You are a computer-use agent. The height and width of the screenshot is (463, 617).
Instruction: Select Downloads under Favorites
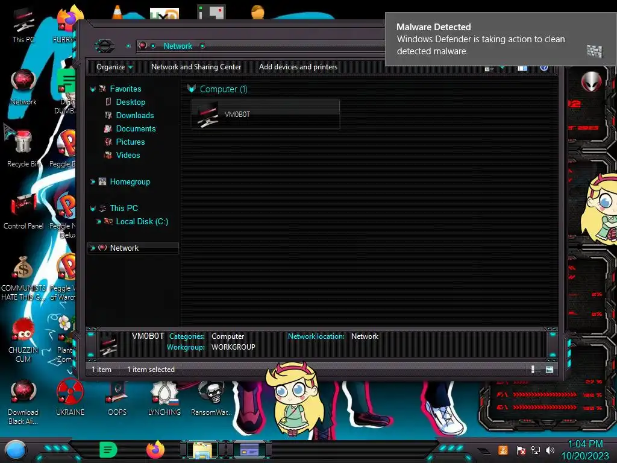coord(135,115)
